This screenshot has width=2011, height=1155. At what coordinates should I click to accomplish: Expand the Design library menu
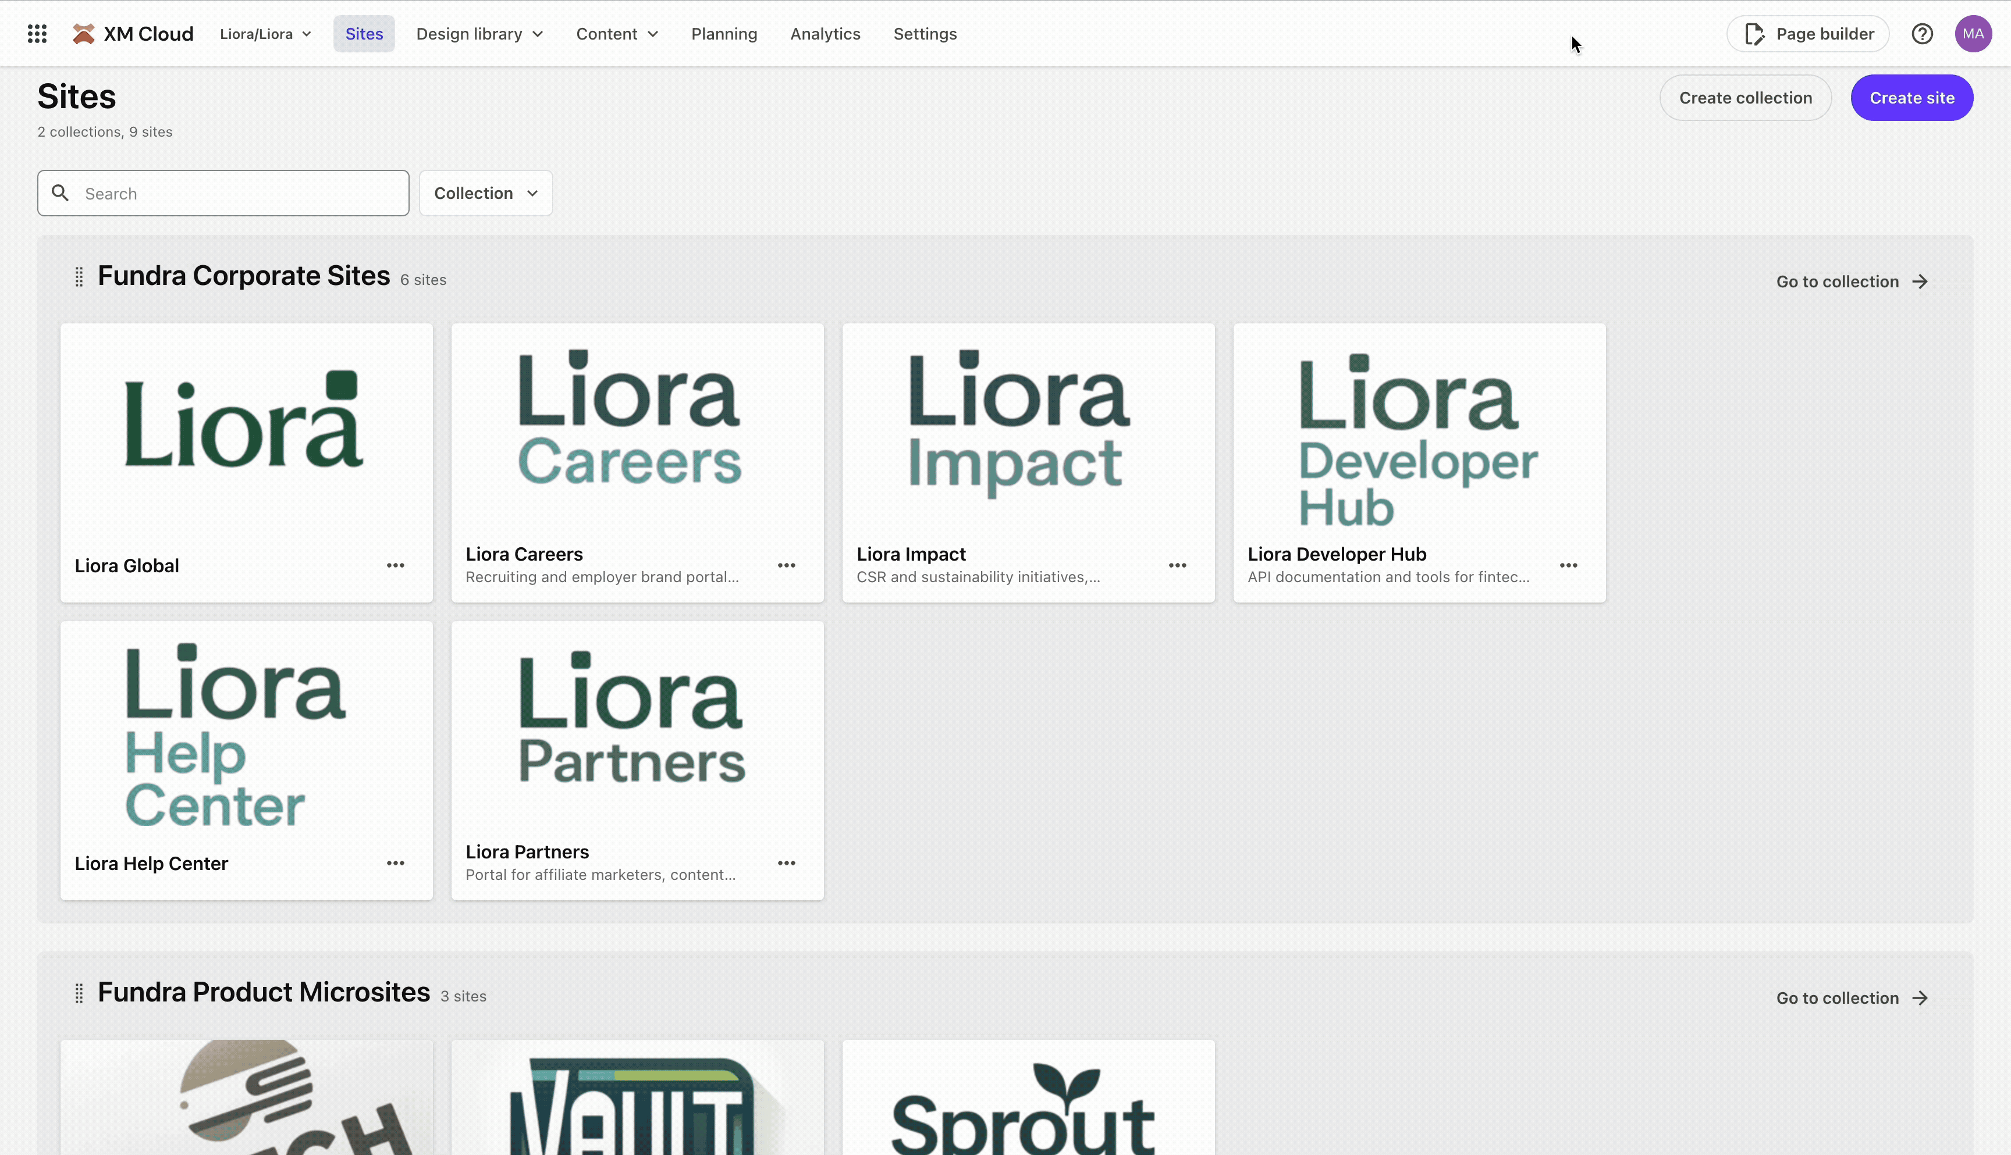click(479, 33)
